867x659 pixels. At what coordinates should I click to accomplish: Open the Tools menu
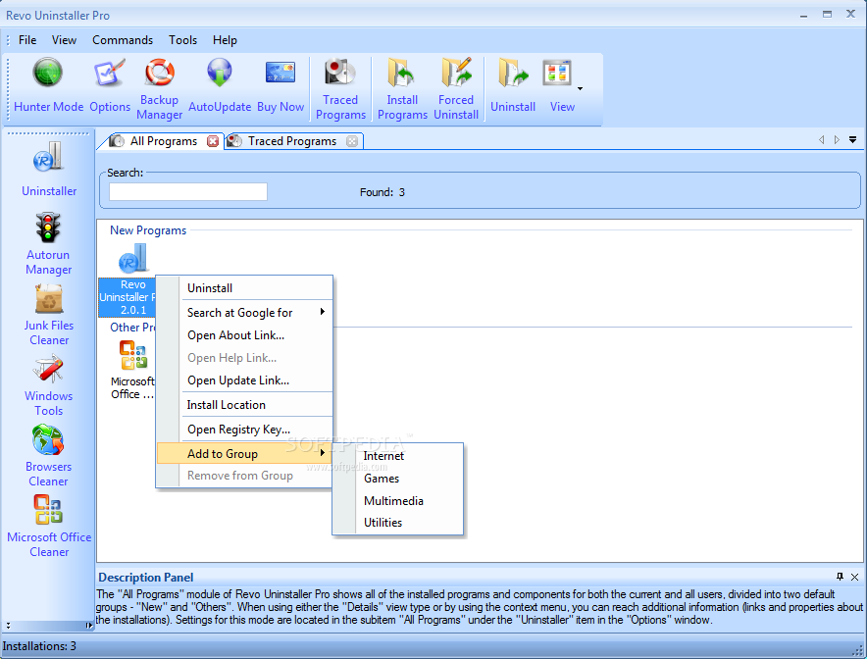click(x=182, y=40)
